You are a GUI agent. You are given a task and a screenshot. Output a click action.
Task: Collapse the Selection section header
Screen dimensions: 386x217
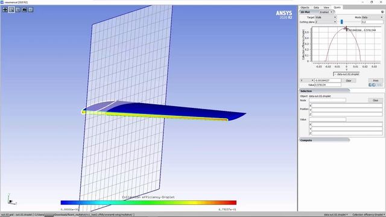[324, 91]
